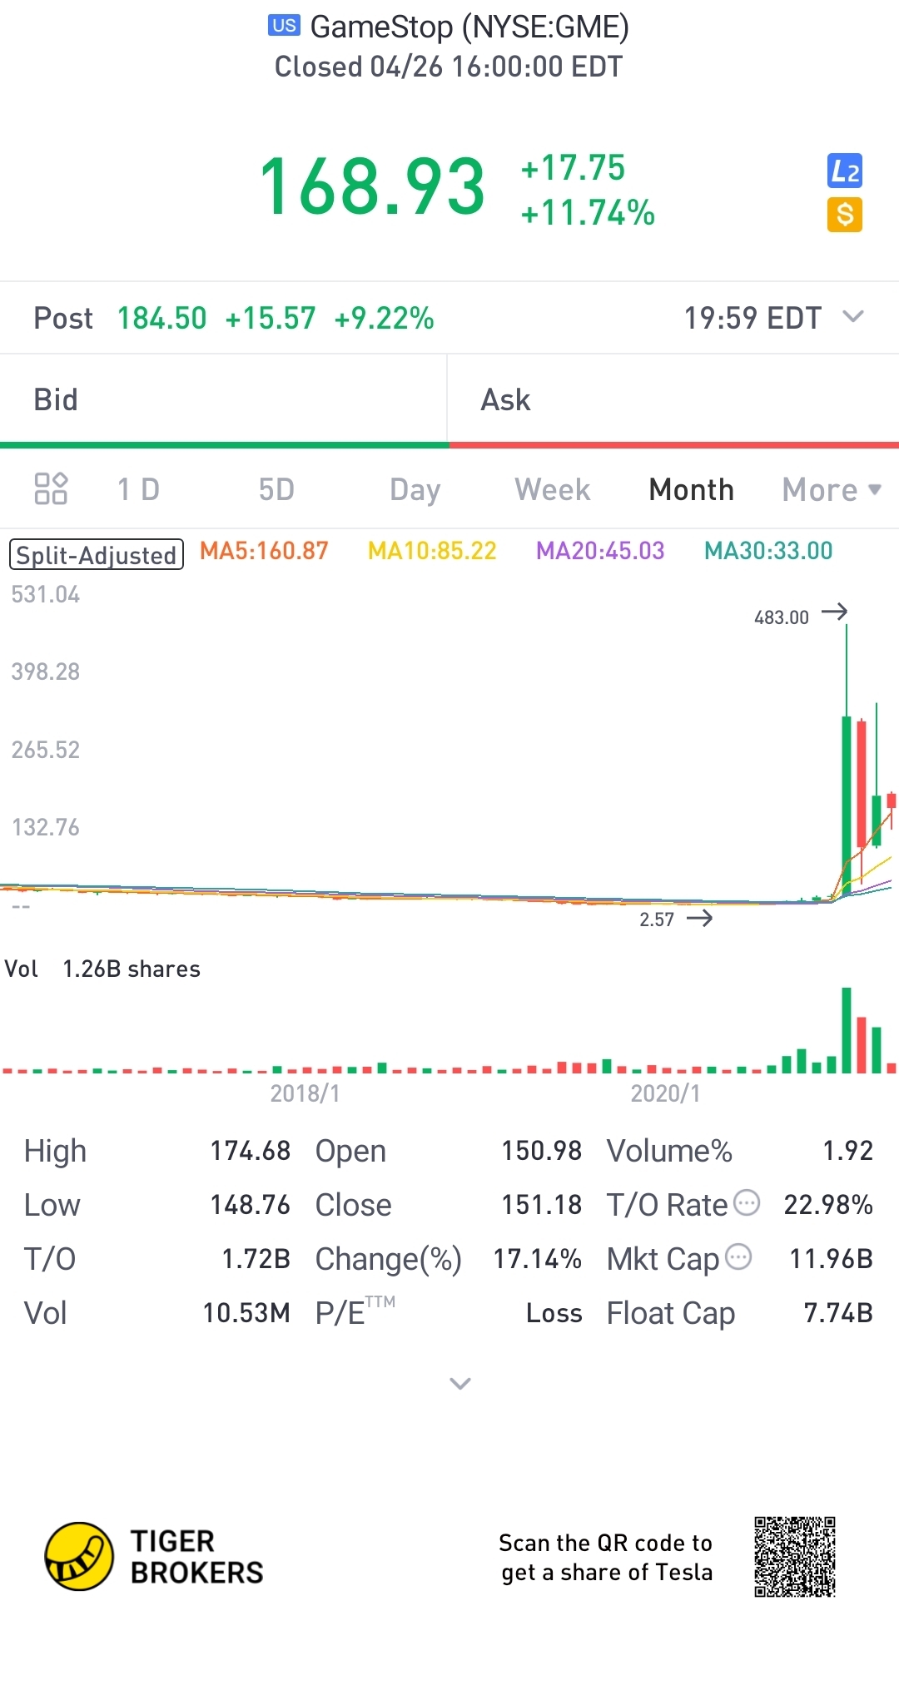
Task: Tap the 483.00 high marker on chart
Action: point(782,617)
